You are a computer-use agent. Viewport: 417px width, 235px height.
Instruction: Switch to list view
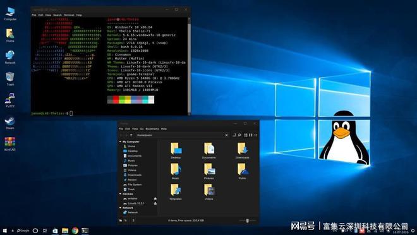pyautogui.click(x=251, y=135)
